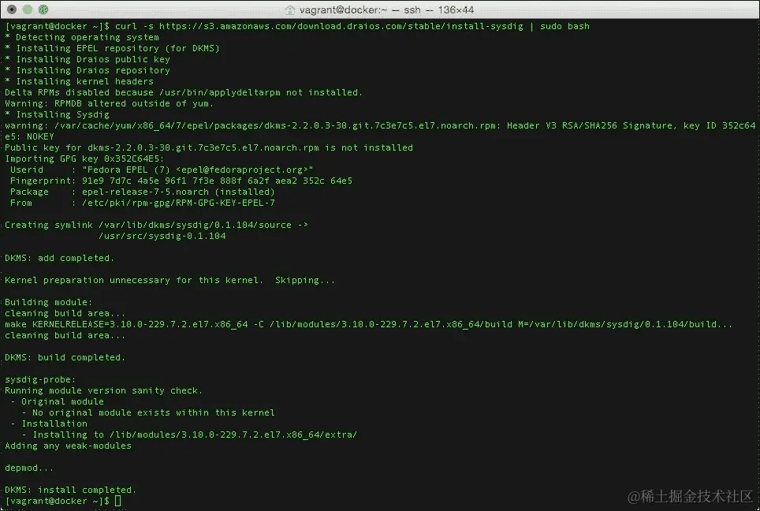Click 'Kernel preparation unnecessary' line
This screenshot has height=511, width=760.
pyautogui.click(x=170, y=280)
